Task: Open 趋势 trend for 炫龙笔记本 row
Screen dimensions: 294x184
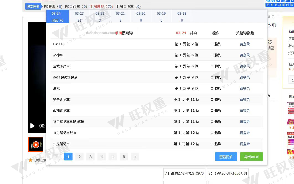Action: click(216, 144)
